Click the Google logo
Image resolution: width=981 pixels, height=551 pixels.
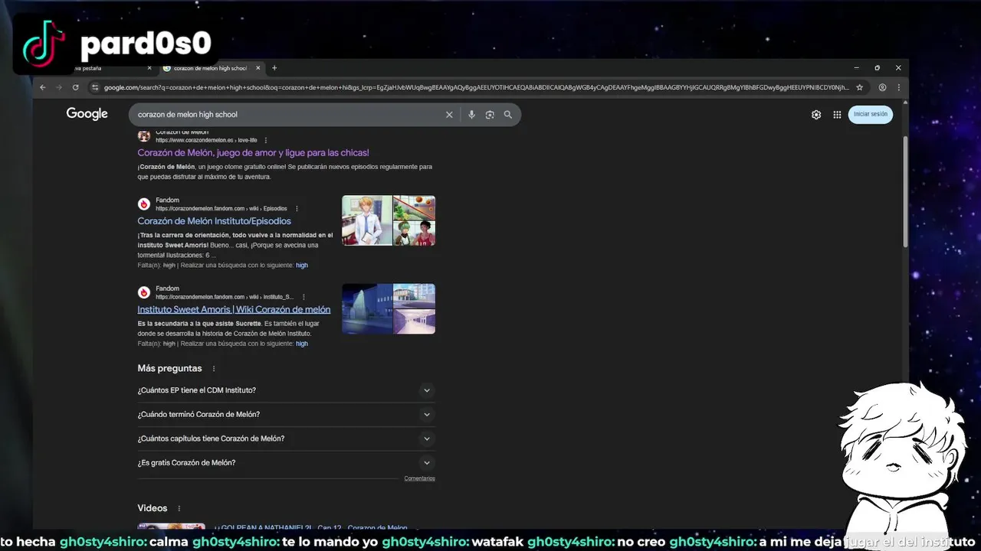click(x=87, y=114)
